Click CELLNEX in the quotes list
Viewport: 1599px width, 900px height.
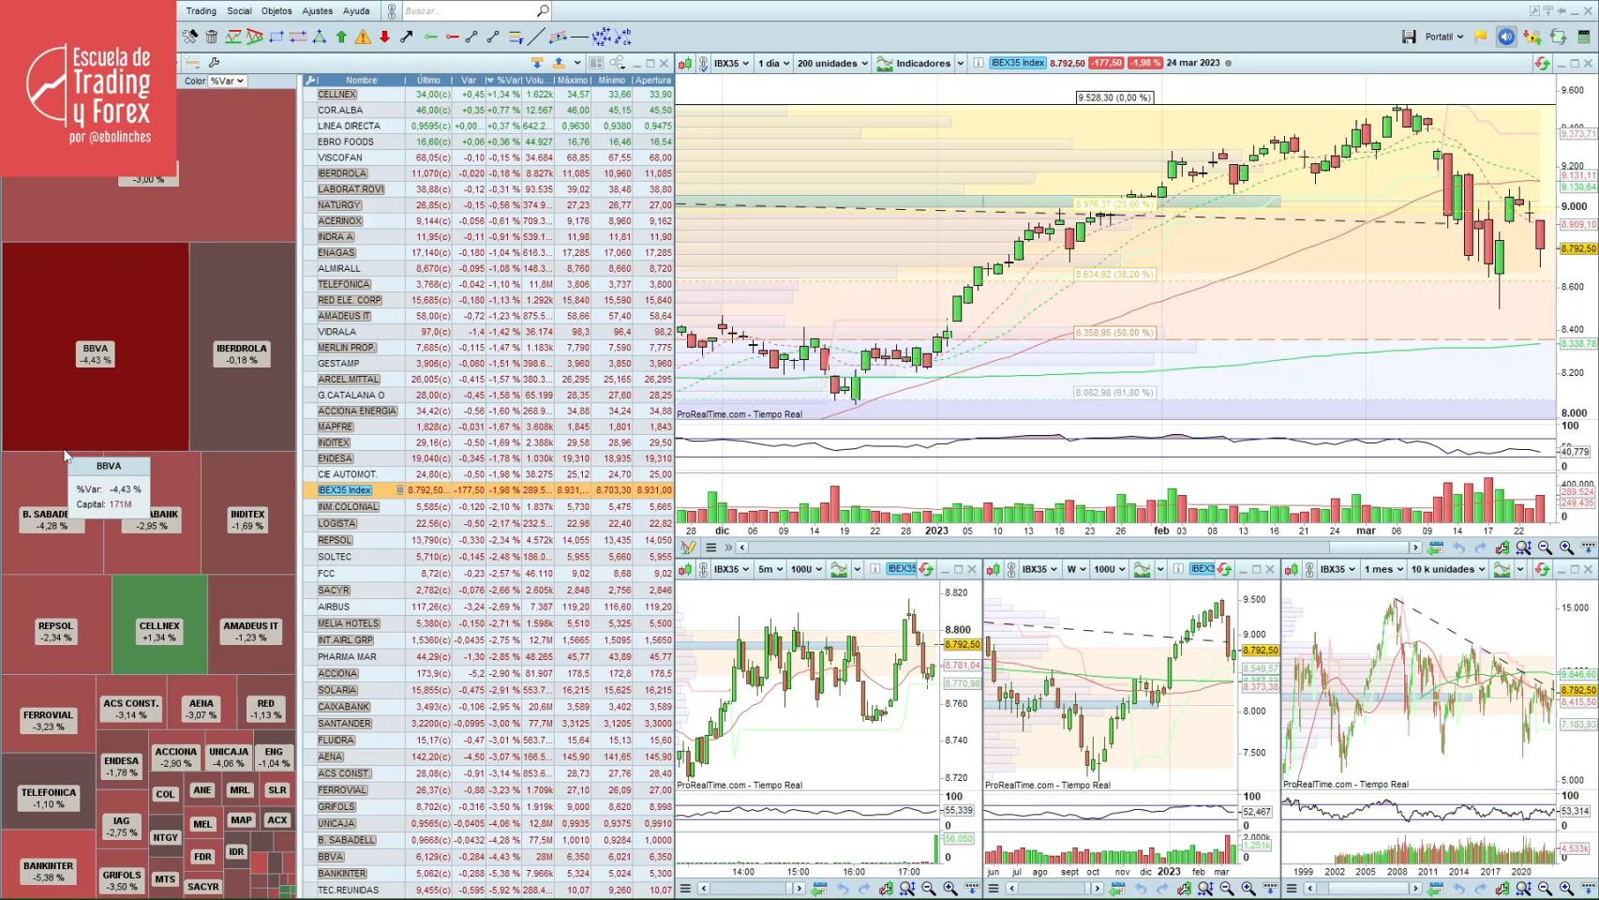point(336,94)
